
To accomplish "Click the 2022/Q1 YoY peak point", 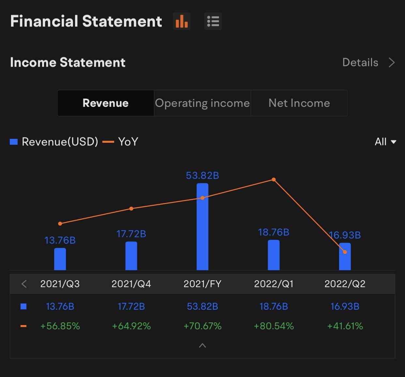I will coord(274,179).
